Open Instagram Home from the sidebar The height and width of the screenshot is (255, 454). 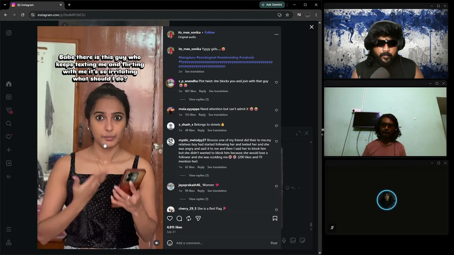click(x=9, y=84)
